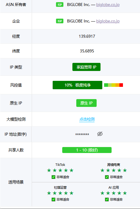This screenshot has width=140, height=209.
Task: Click BIGLOBE Inc. text in ASN 所有者 row
Action: [x=78, y=5]
